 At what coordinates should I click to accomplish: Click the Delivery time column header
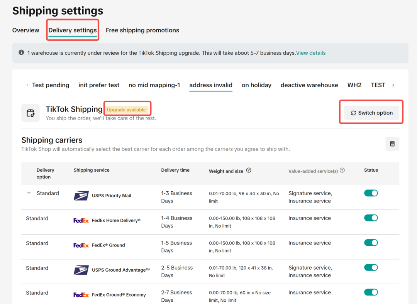(175, 170)
